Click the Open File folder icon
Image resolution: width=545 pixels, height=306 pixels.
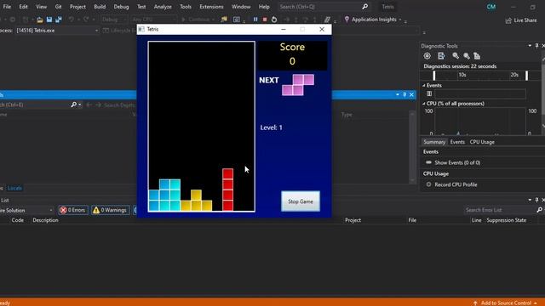coord(40,20)
